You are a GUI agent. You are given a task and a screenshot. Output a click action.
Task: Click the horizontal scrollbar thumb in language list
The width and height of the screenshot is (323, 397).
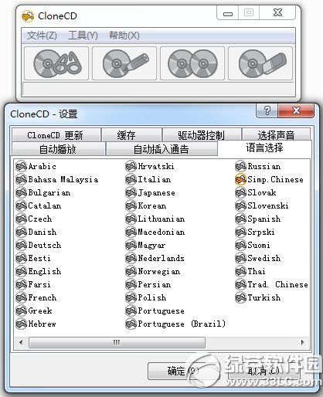pos(117,342)
